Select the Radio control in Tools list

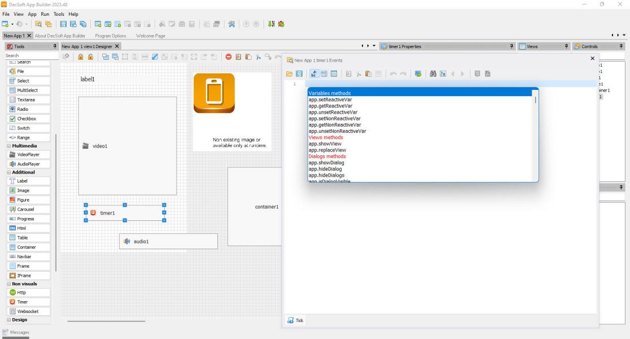tap(28, 110)
